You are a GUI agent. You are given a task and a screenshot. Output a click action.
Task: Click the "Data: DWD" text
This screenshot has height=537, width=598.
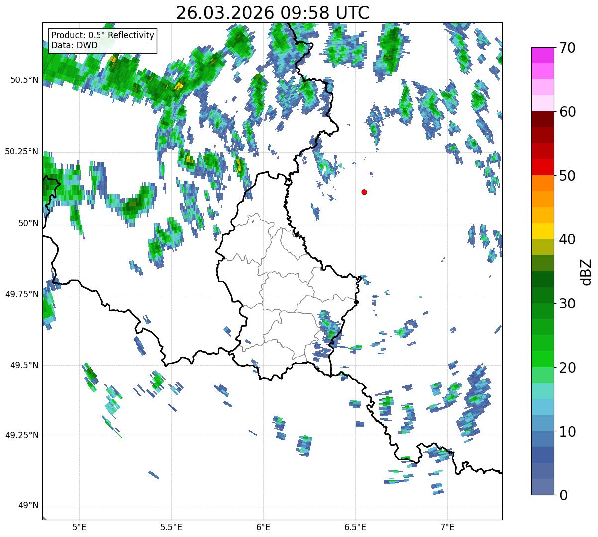(74, 45)
